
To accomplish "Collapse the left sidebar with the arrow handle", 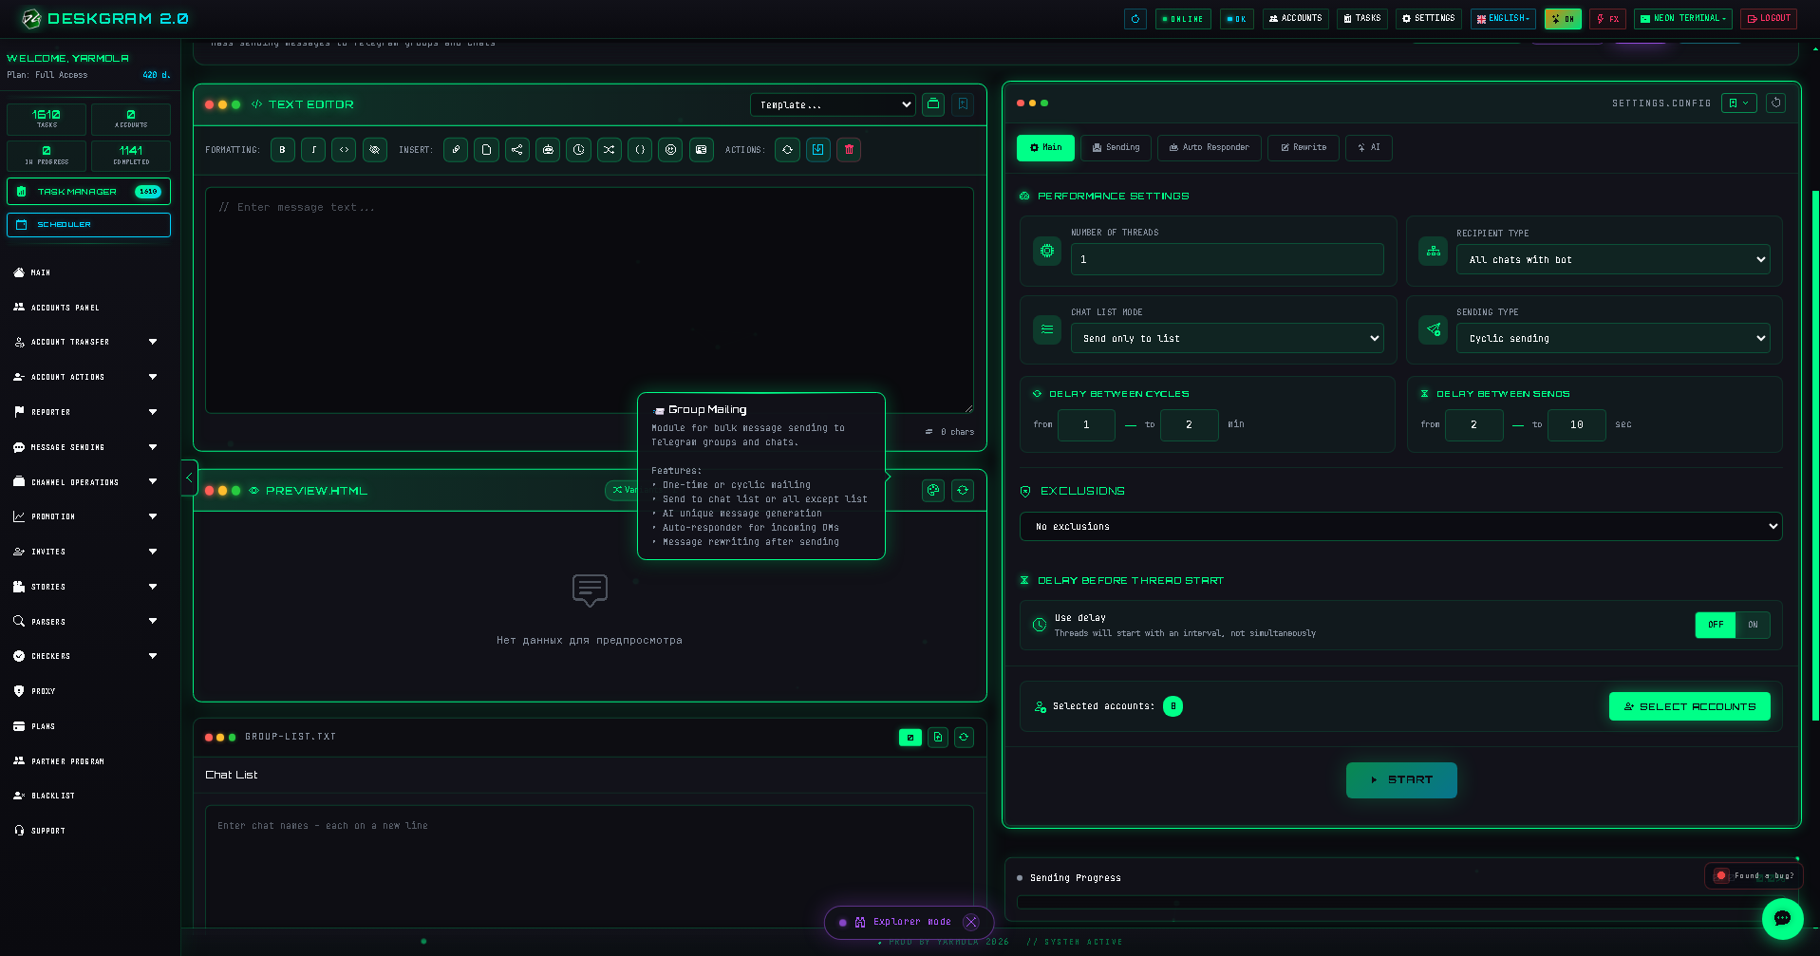I will point(189,478).
